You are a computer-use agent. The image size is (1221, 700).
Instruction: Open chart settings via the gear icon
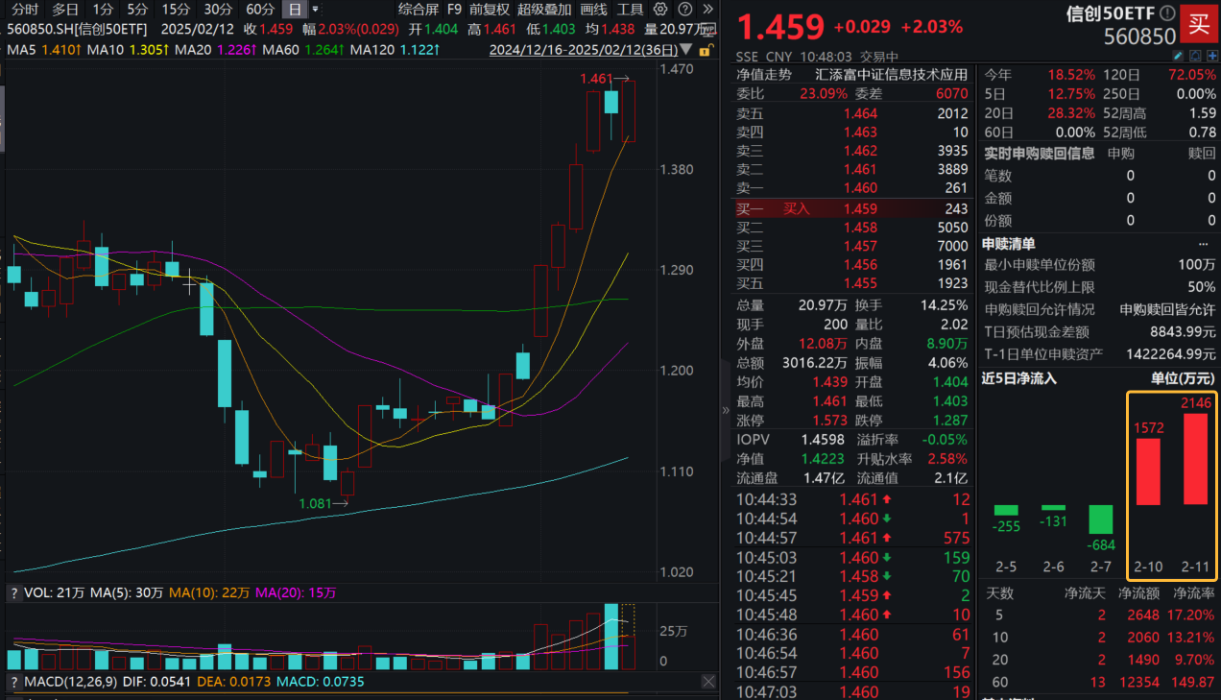pyautogui.click(x=659, y=11)
